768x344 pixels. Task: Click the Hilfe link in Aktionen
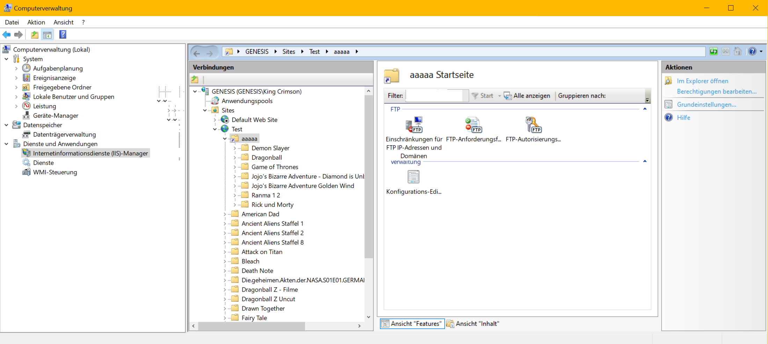pyautogui.click(x=683, y=118)
